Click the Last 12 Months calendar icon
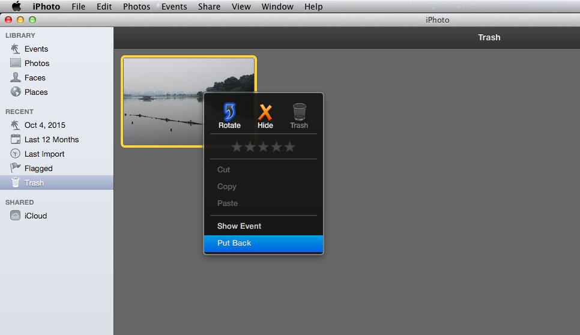This screenshot has width=580, height=335. click(16, 139)
